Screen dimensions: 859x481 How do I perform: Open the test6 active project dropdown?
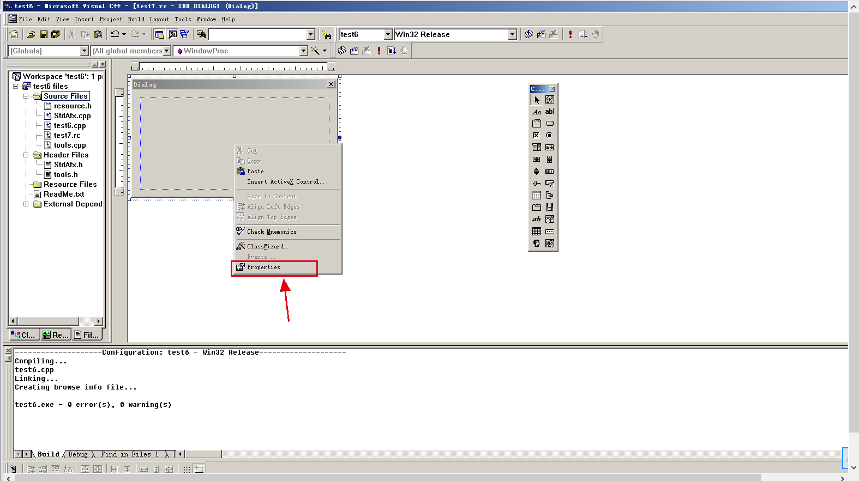388,34
